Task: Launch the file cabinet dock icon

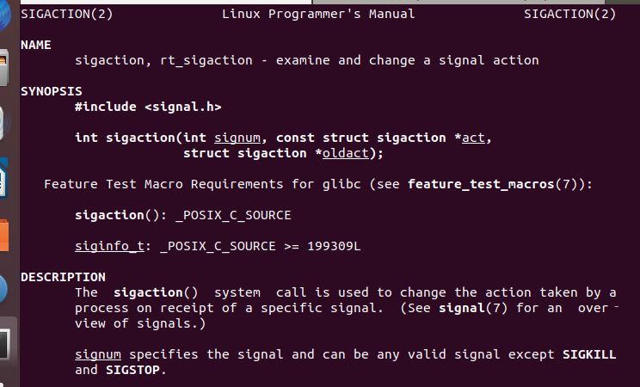Action: coord(4,71)
